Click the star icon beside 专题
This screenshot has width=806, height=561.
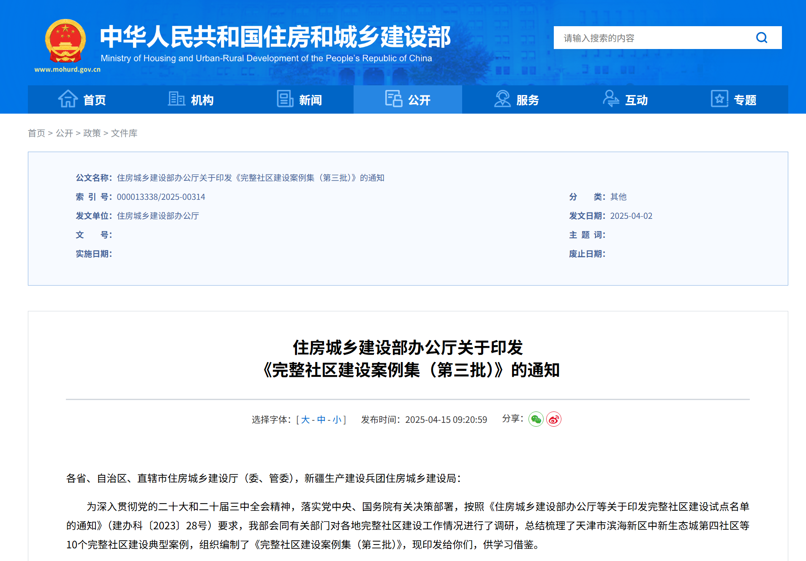pos(719,99)
